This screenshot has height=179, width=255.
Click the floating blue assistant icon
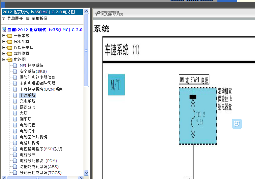click(x=237, y=124)
